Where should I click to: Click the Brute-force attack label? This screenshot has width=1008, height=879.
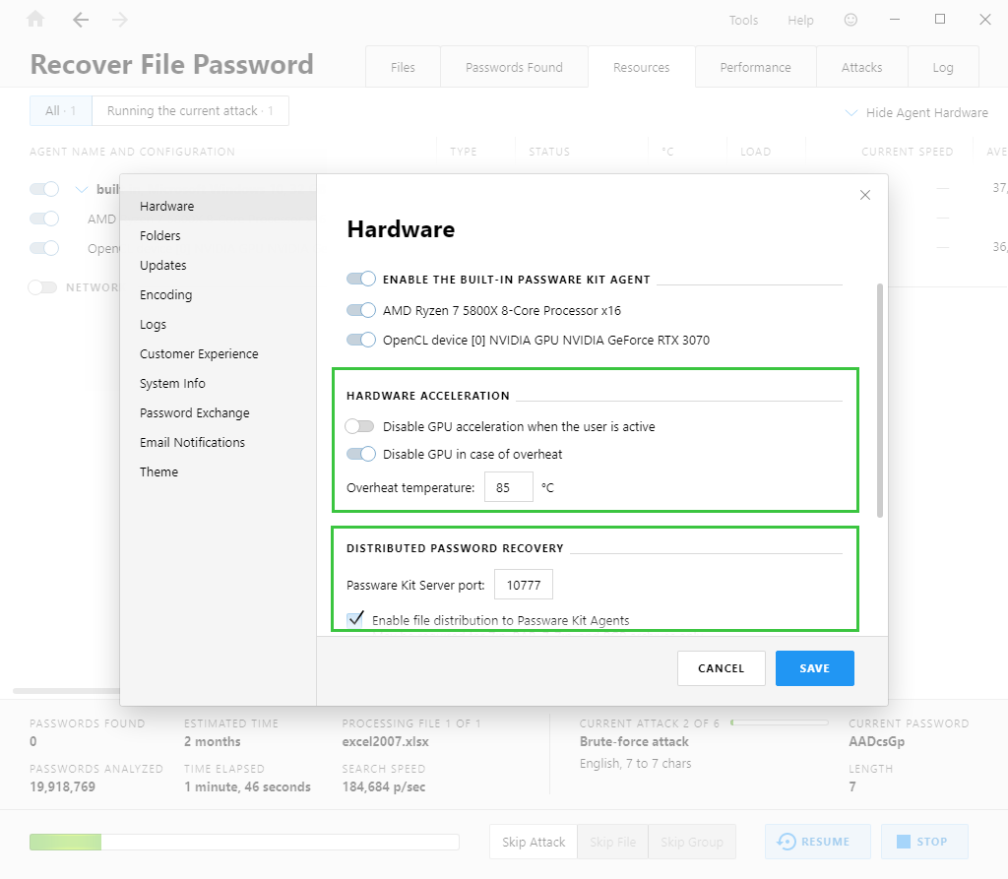(634, 741)
